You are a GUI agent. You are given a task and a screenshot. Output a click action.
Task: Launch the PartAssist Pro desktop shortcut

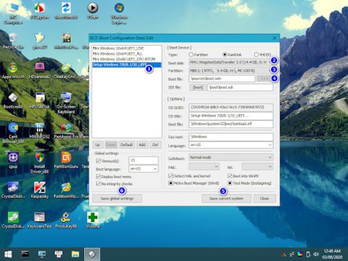66,130
